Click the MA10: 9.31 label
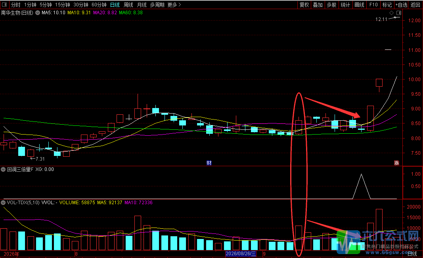The image size is (423, 258). tap(79, 13)
